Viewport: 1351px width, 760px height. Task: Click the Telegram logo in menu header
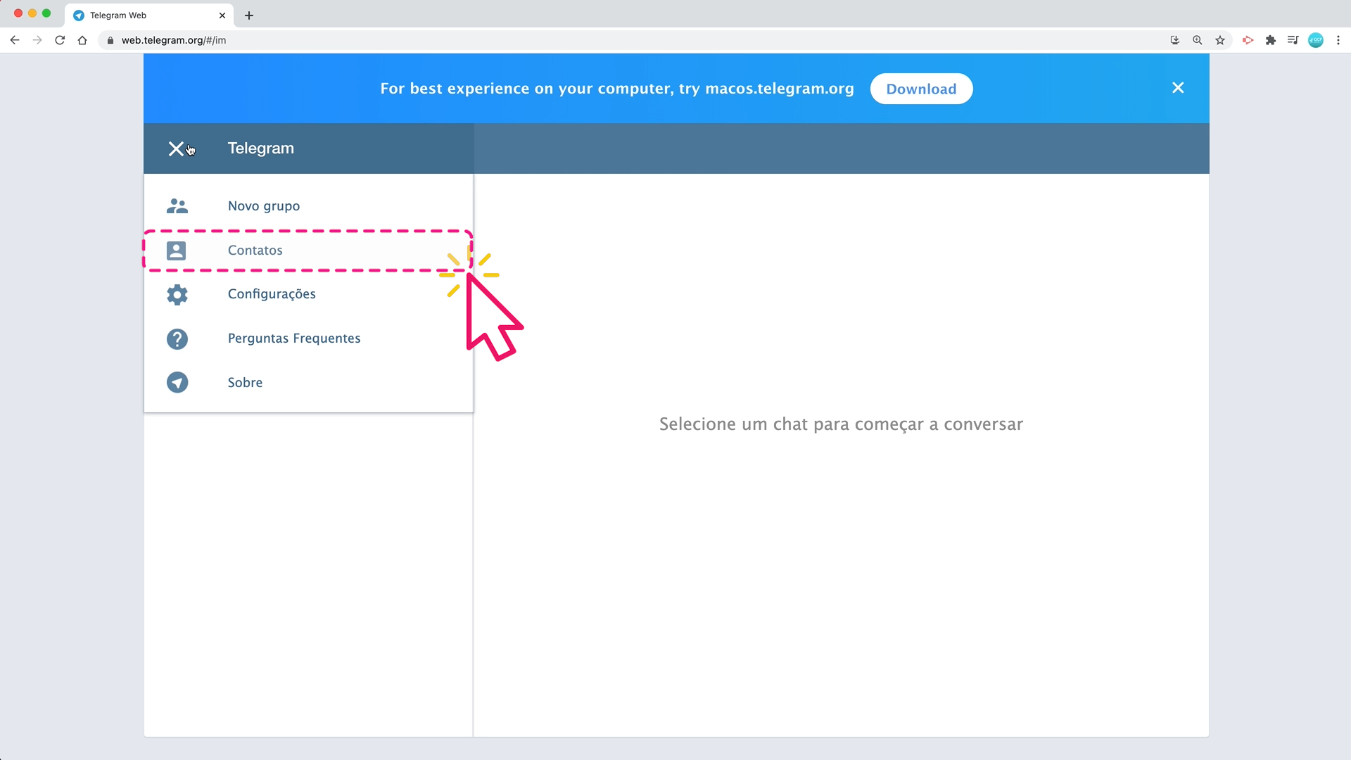click(261, 148)
